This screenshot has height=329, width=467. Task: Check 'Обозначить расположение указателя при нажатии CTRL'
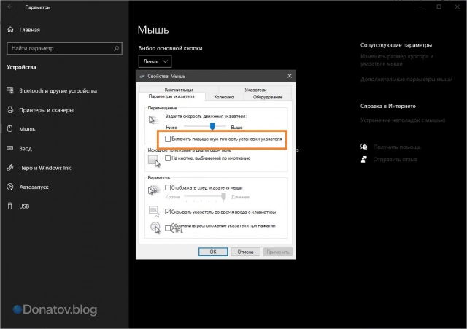168,228
